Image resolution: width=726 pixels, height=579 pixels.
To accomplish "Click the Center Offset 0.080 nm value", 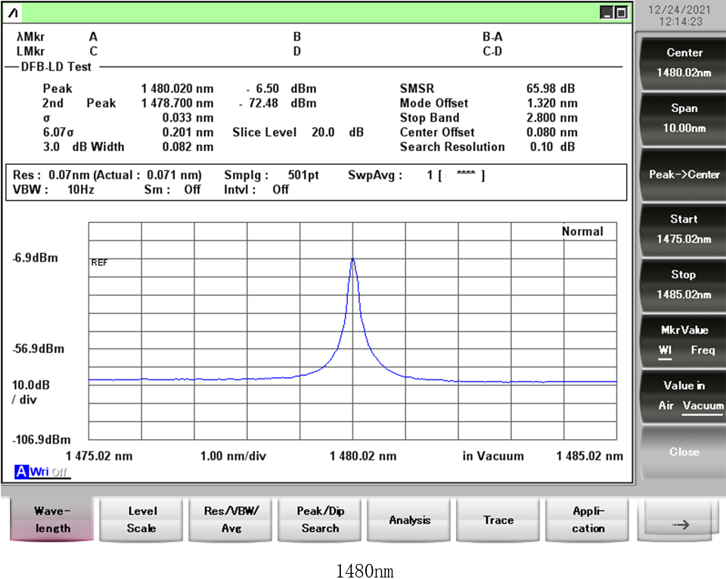I will pyautogui.click(x=552, y=132).
